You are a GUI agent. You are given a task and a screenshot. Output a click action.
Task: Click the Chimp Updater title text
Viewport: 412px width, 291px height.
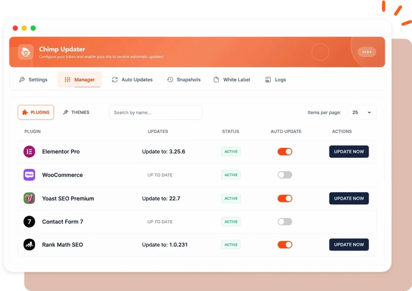pos(62,49)
